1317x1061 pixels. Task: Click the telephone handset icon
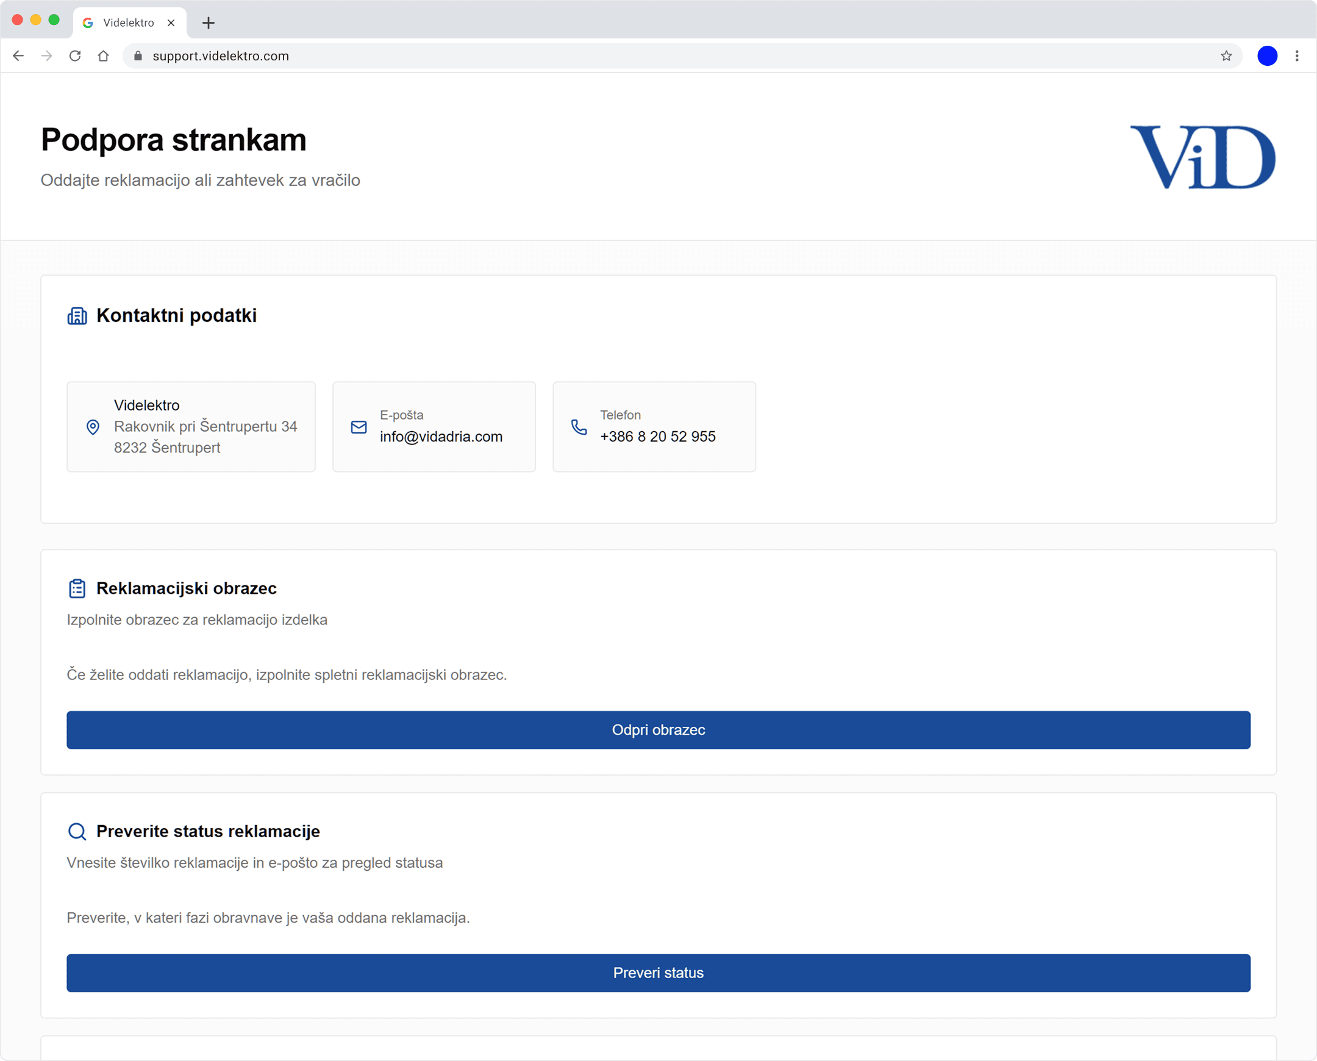pyautogui.click(x=579, y=427)
